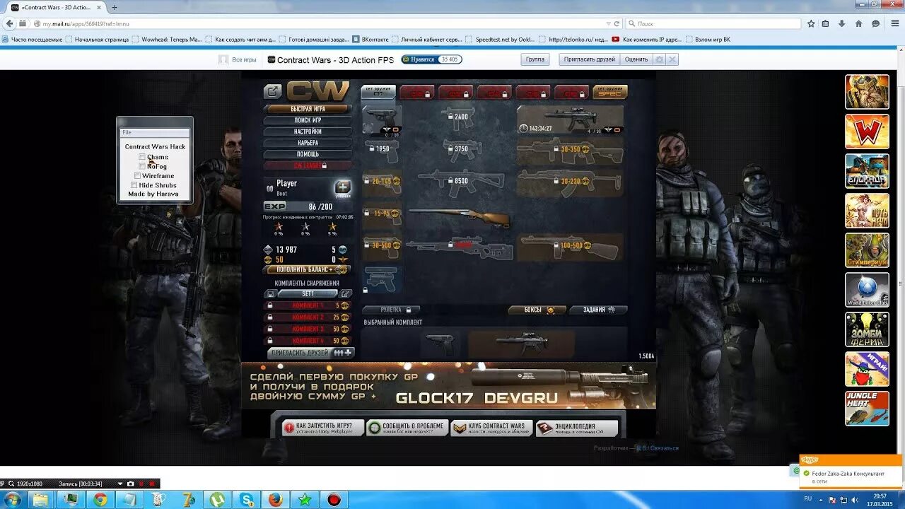Reload the page with refresh icon

[617, 23]
